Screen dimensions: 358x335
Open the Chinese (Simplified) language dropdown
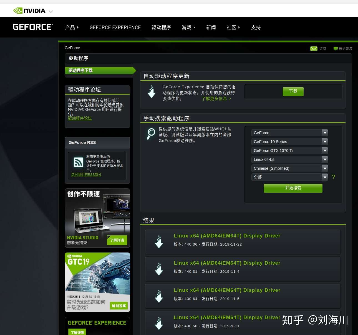290,168
